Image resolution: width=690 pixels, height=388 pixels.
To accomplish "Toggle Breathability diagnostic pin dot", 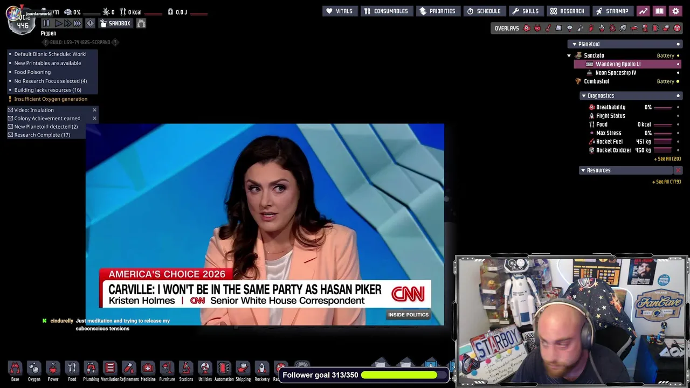I will pyautogui.click(x=678, y=107).
